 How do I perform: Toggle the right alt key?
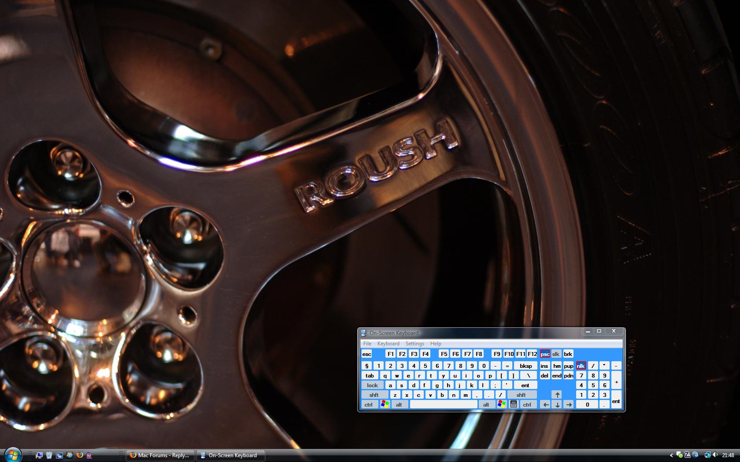486,404
